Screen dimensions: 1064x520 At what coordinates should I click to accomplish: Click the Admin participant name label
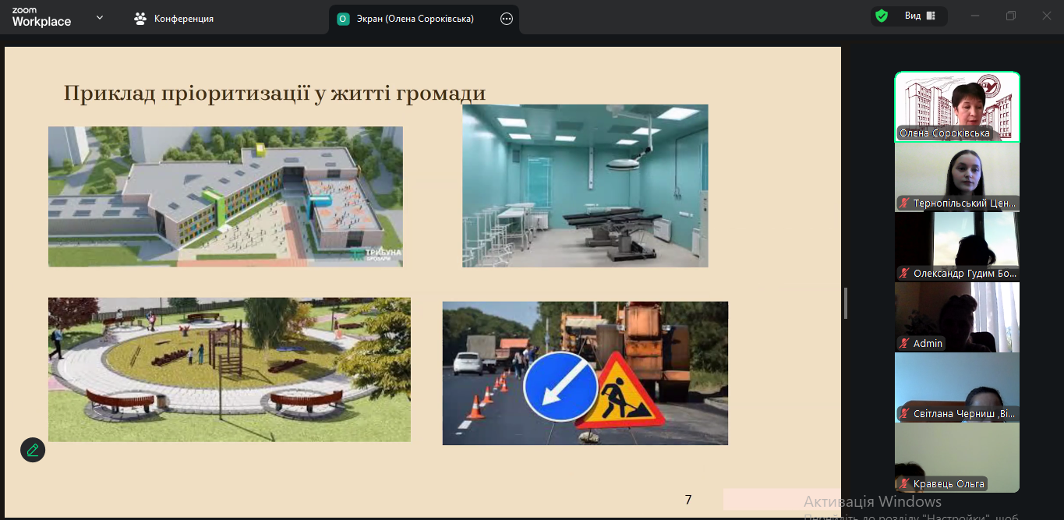(928, 344)
